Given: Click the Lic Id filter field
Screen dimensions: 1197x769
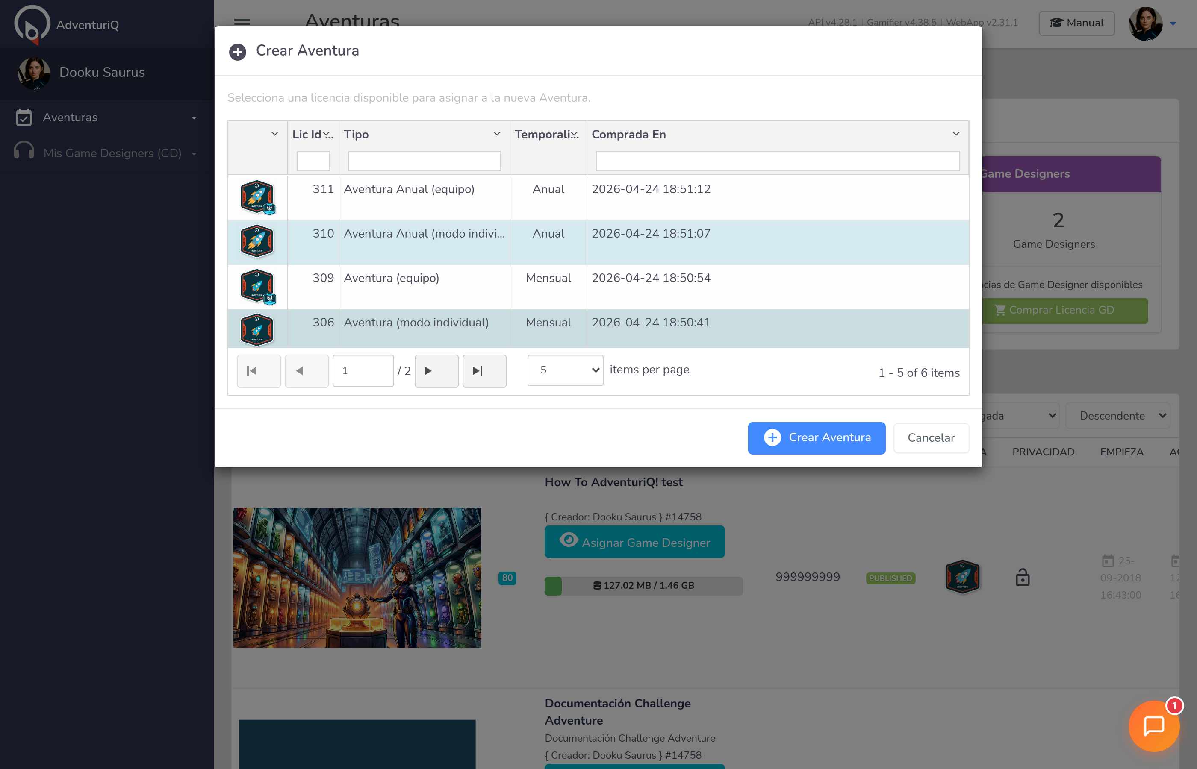Looking at the screenshot, I should point(313,161).
